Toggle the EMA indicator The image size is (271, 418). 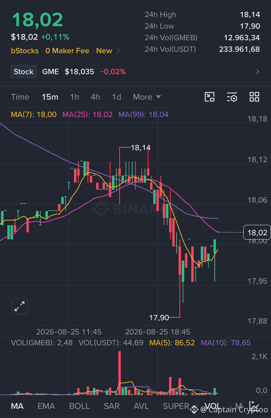click(46, 406)
